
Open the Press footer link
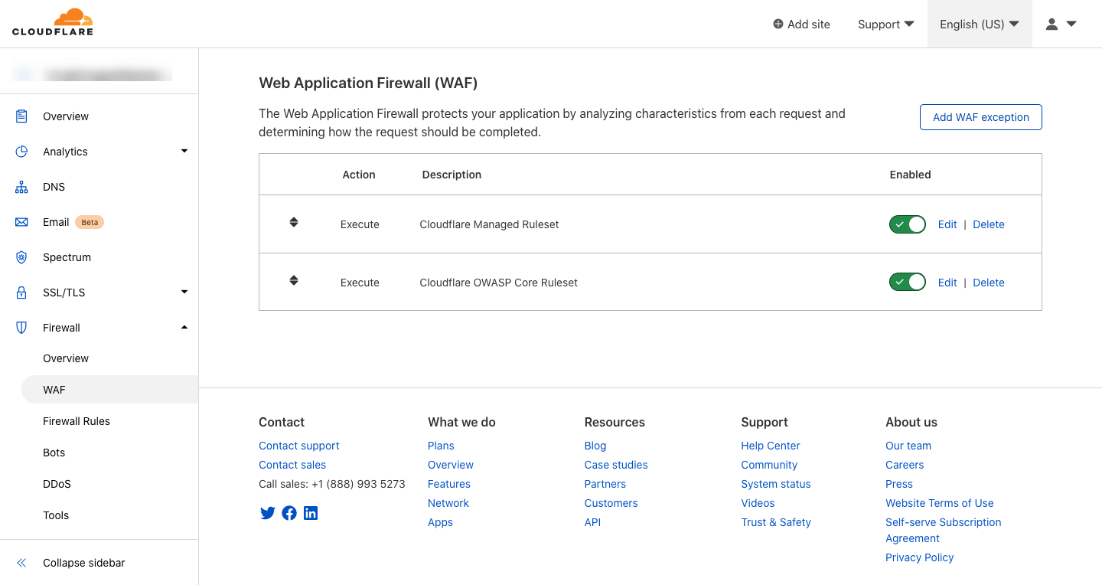899,484
